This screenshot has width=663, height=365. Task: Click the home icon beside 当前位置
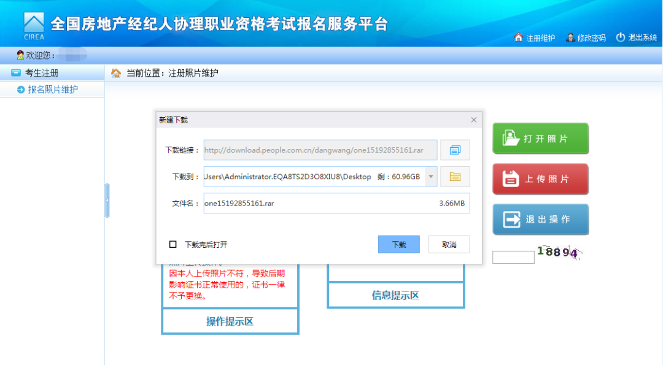coord(116,73)
